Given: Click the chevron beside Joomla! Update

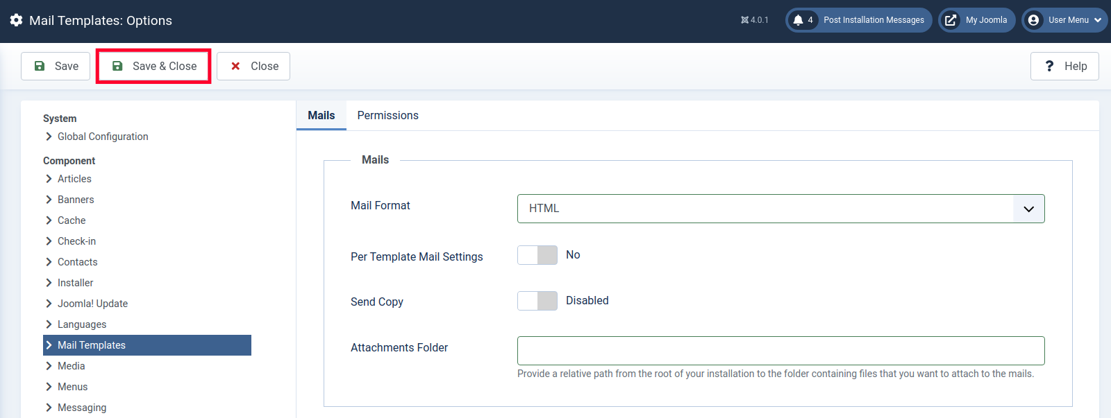Looking at the screenshot, I should (x=49, y=304).
